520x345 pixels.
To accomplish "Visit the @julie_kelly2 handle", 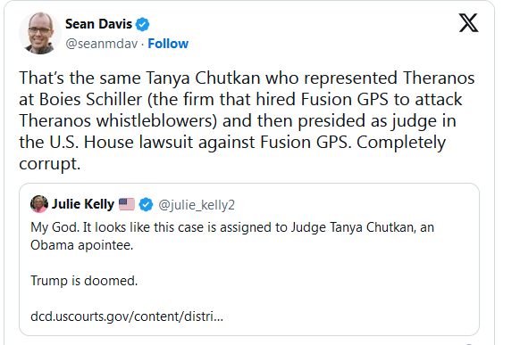I will coord(197,205).
